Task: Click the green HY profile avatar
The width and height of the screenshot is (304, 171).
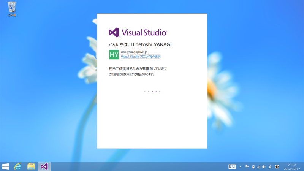Action: (114, 54)
